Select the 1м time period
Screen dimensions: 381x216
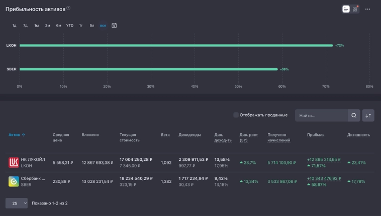[36, 25]
